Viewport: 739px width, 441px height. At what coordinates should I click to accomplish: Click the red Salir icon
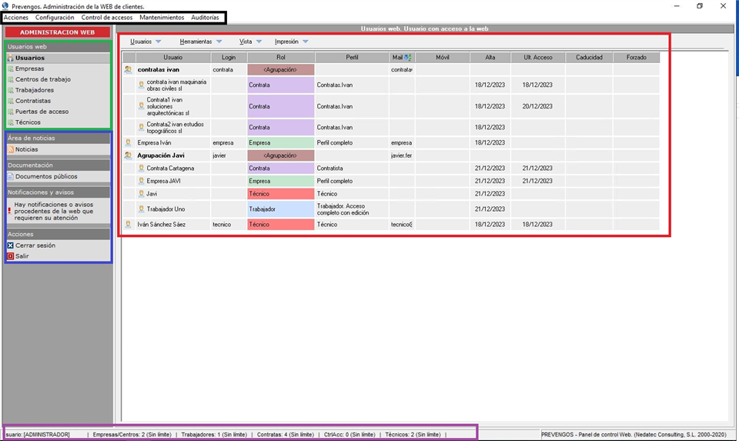[11, 256]
